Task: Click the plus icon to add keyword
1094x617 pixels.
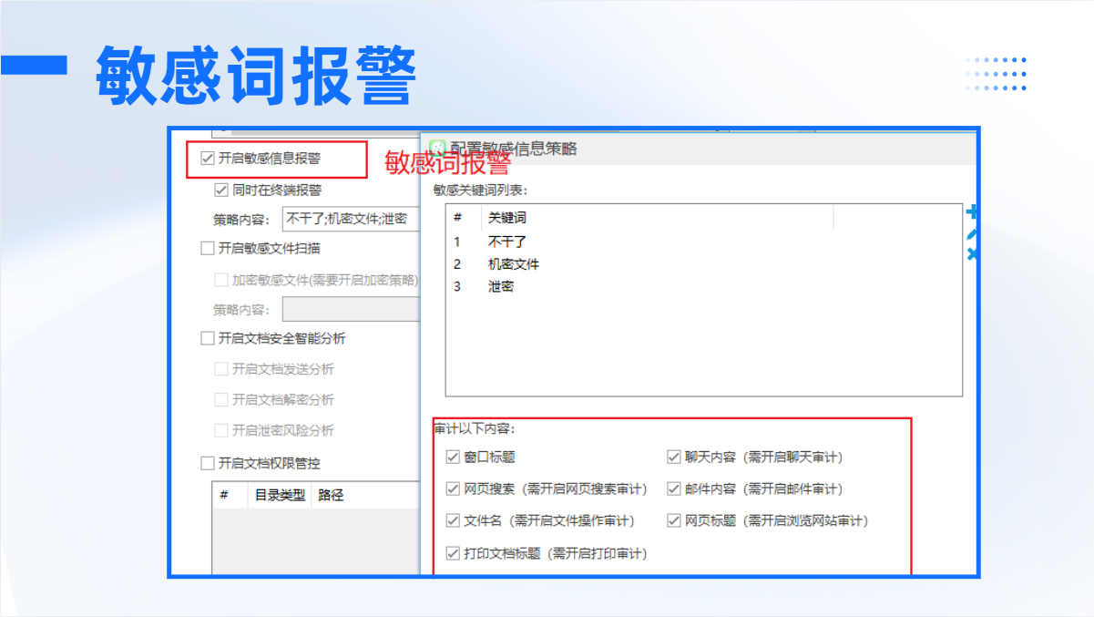Action: tap(971, 212)
